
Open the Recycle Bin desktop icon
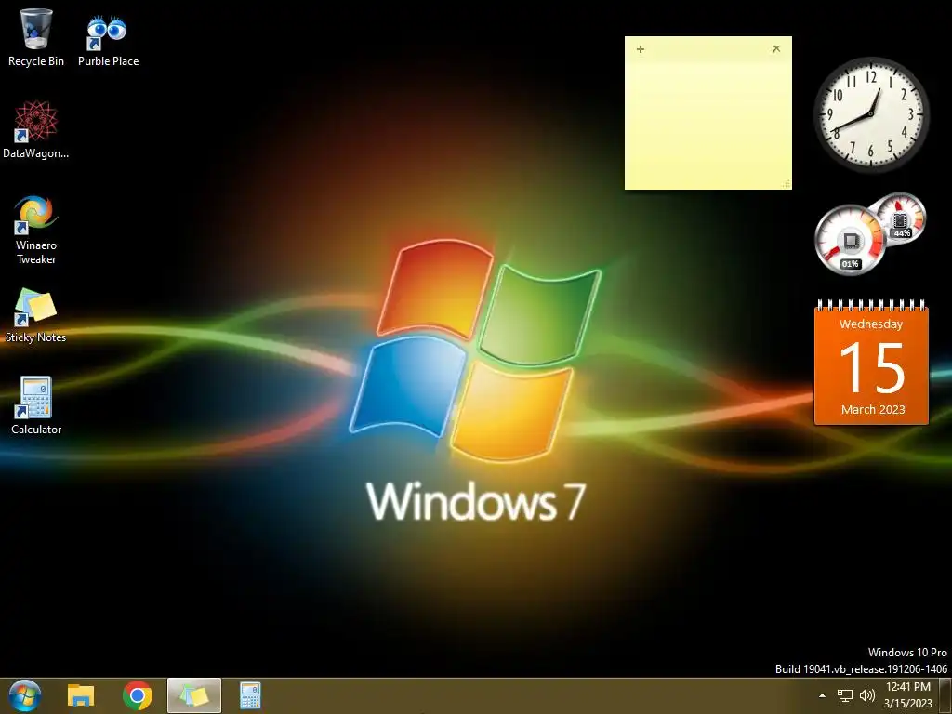click(x=36, y=37)
